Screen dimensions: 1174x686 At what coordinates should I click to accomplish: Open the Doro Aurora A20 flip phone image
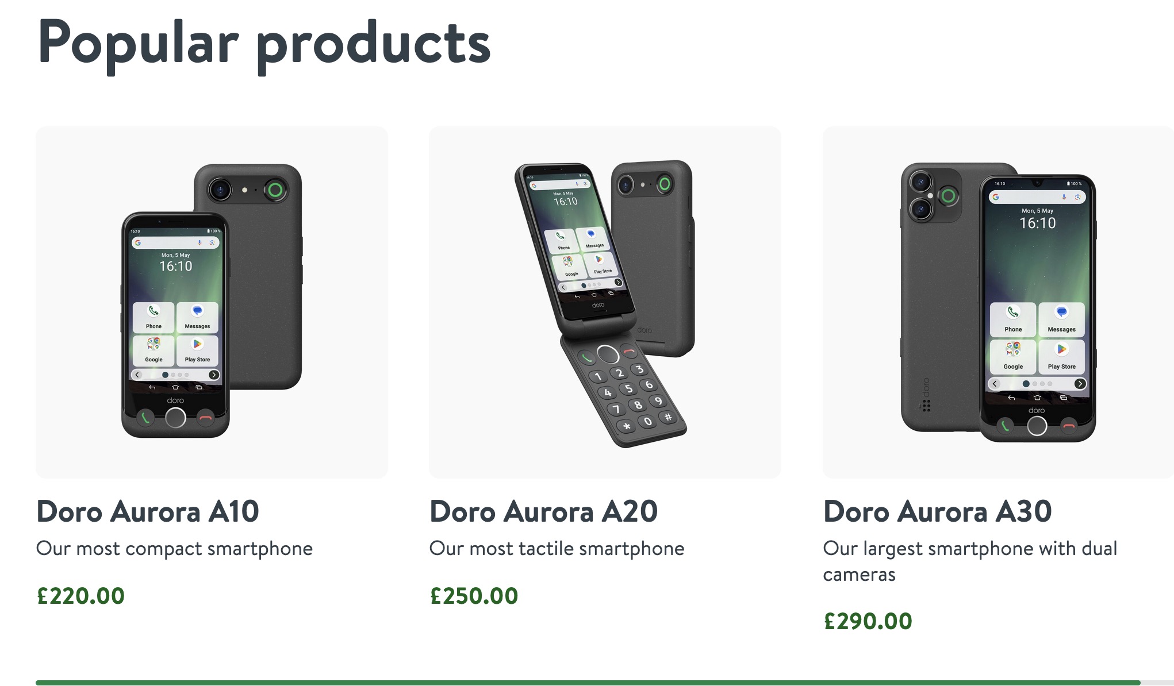coord(605,302)
